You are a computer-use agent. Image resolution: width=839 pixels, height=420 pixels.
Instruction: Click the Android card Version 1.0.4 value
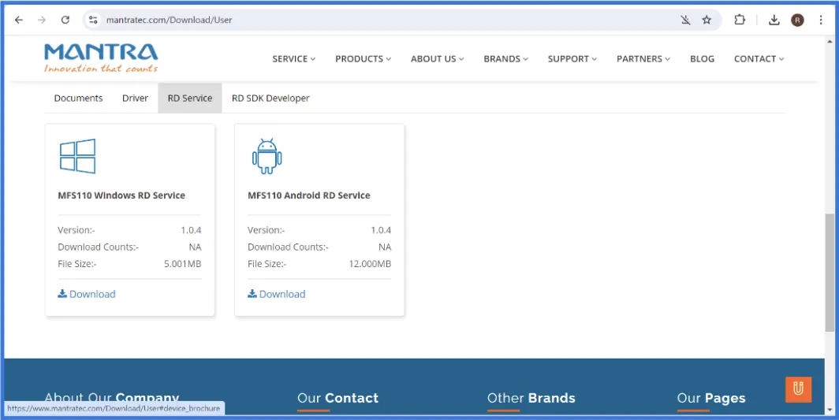tap(381, 230)
